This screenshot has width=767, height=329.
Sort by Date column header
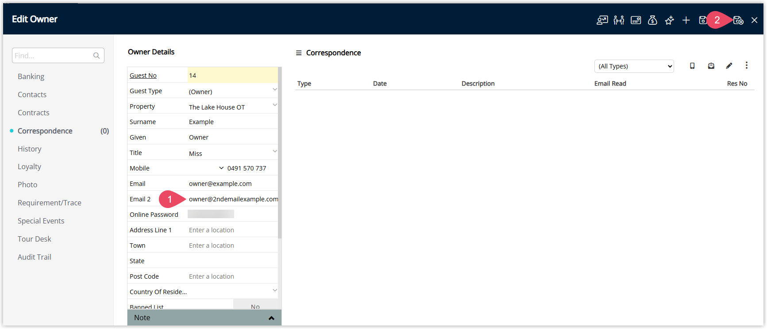(x=380, y=83)
